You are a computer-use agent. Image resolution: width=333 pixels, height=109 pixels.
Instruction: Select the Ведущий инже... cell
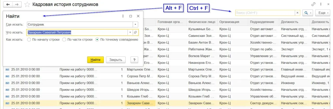tap(294, 76)
